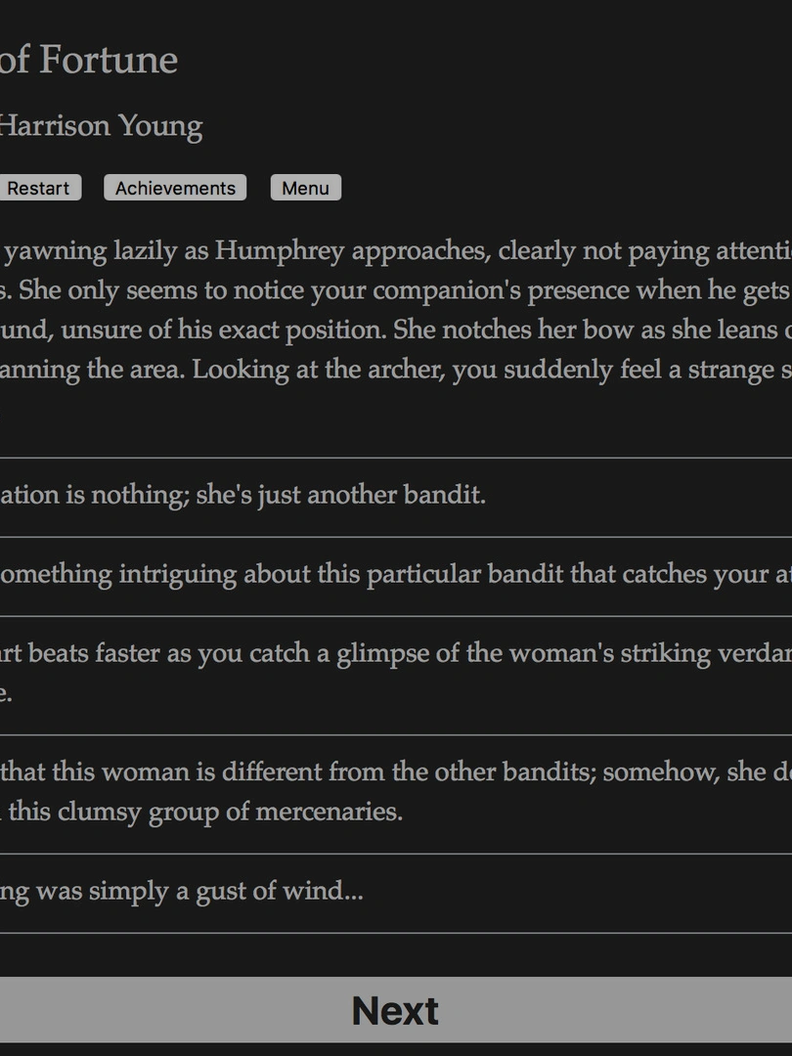Click the author name Harrison Young
792x1056 pixels.
(101, 126)
